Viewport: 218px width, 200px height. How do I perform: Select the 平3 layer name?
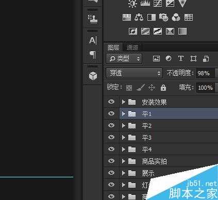tap(147, 138)
